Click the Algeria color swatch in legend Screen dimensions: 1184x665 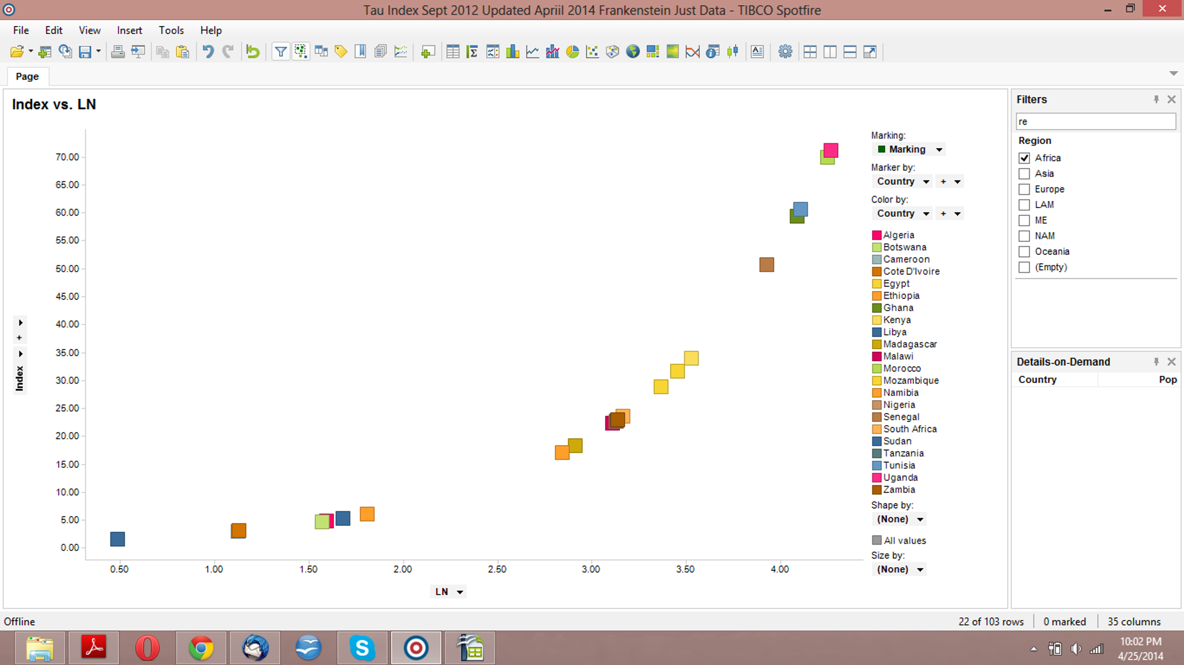(x=877, y=235)
